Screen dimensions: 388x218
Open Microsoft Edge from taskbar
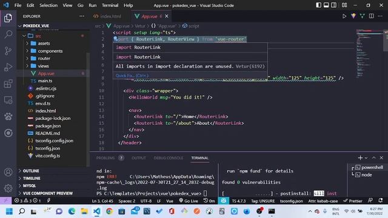click(x=72, y=211)
